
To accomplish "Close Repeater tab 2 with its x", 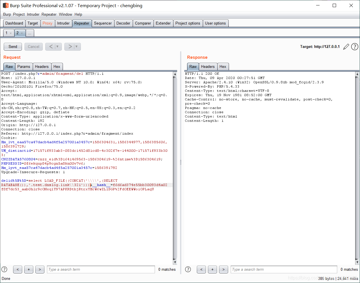I will point(22,33).
